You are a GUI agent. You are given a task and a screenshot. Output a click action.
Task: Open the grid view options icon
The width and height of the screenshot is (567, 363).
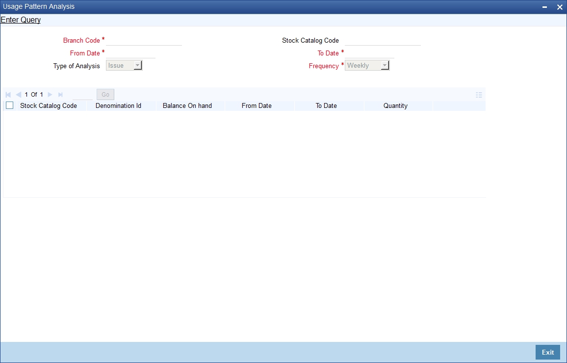click(x=479, y=95)
